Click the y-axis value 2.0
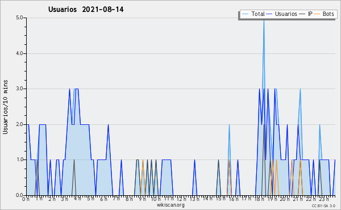 (x=19, y=124)
